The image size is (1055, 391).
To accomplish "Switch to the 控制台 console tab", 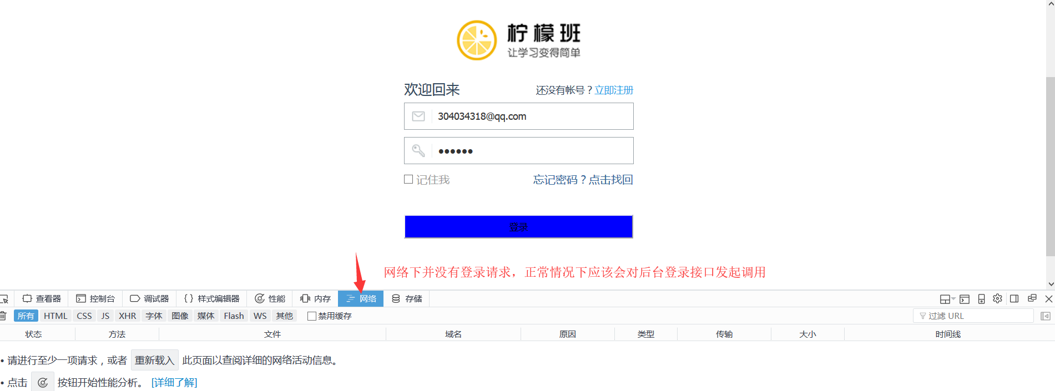I will point(95,298).
